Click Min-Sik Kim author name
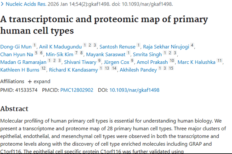The height and width of the screenshot is (154, 232). click(x=59, y=55)
